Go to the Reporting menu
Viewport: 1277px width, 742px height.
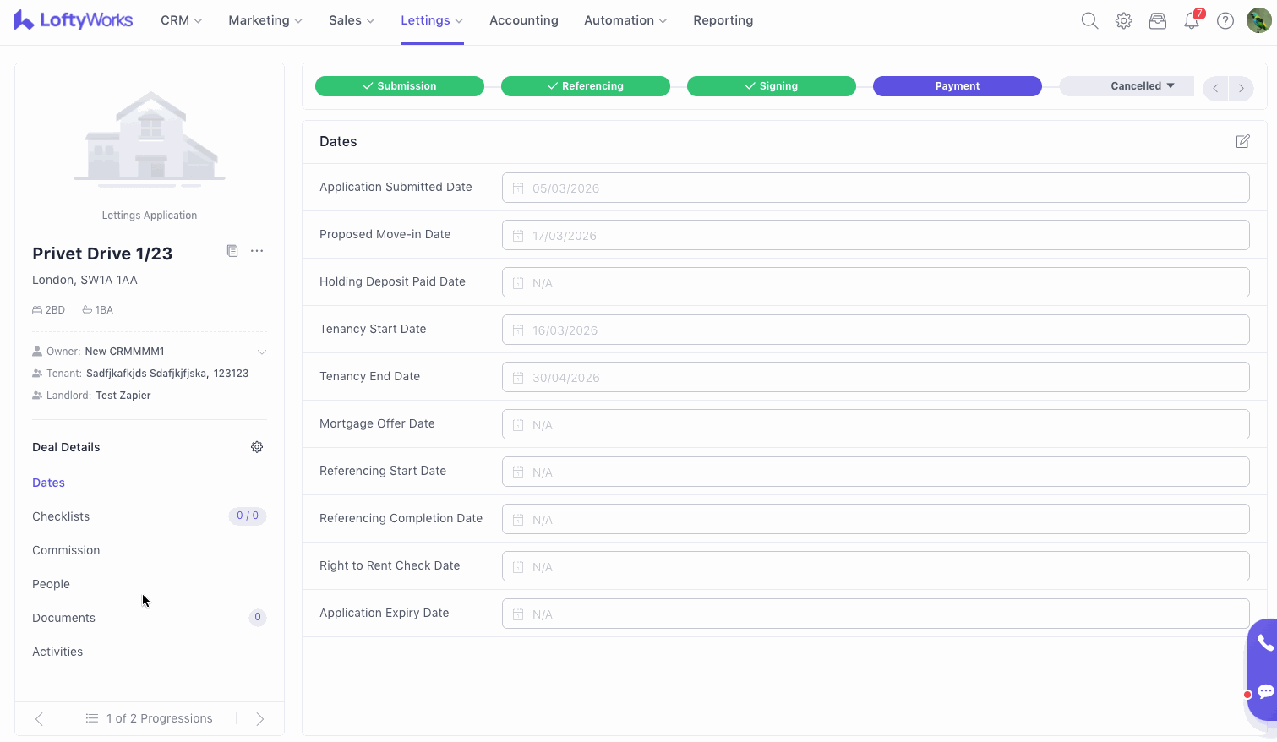(723, 20)
